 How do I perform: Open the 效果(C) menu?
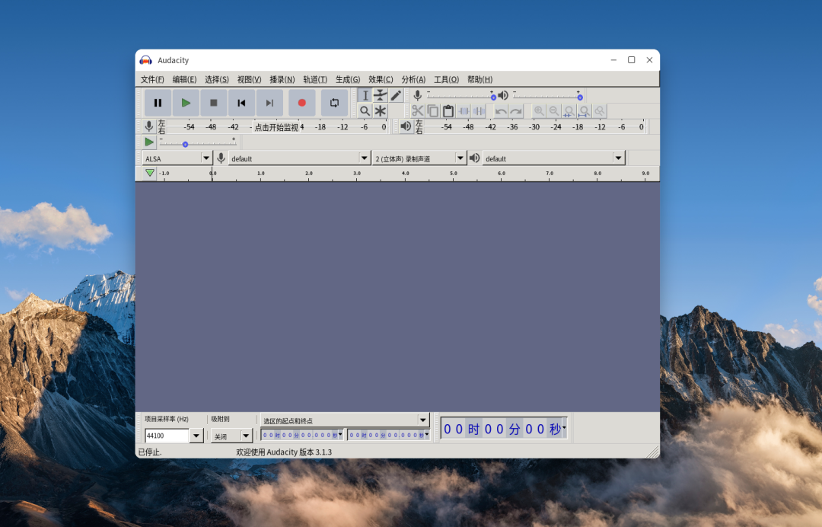[381, 79]
